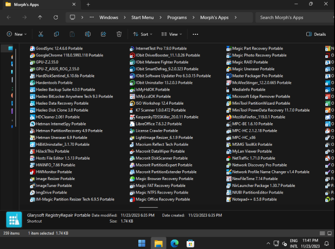Image resolution: width=335 pixels, height=249 pixels.
Task: Click the Paste clipboard icon
Action: (72, 34)
